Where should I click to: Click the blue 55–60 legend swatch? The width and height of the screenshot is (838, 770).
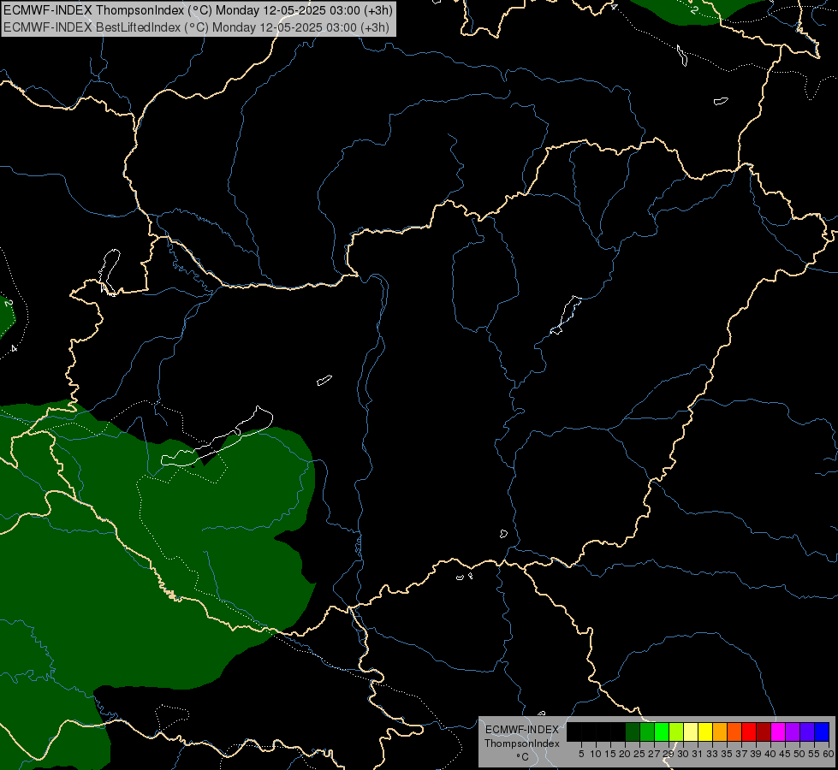[x=822, y=731]
